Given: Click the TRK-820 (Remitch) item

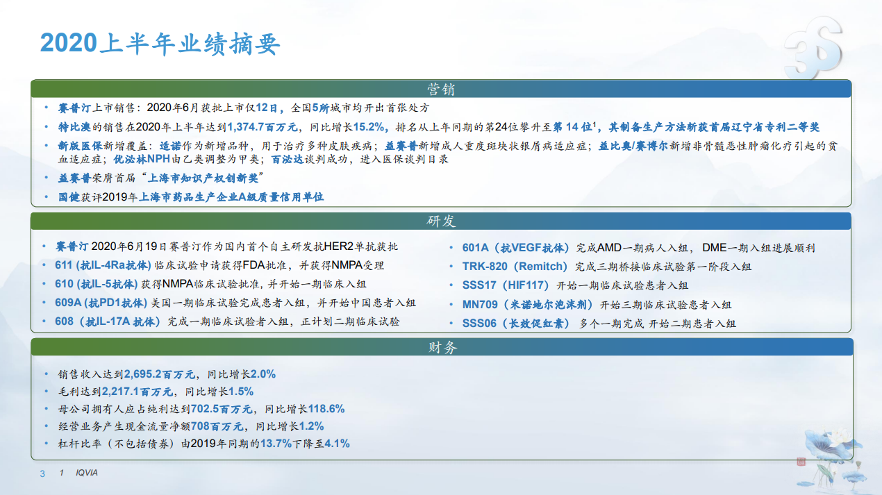Looking at the screenshot, I should [x=606, y=266].
